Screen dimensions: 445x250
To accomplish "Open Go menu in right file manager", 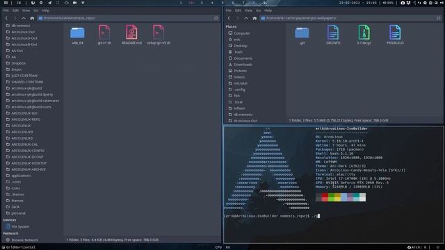I will [258, 10].
